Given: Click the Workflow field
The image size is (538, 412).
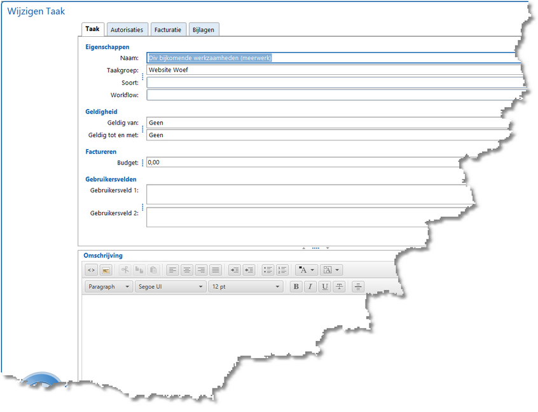Looking at the screenshot, I should [x=335, y=95].
